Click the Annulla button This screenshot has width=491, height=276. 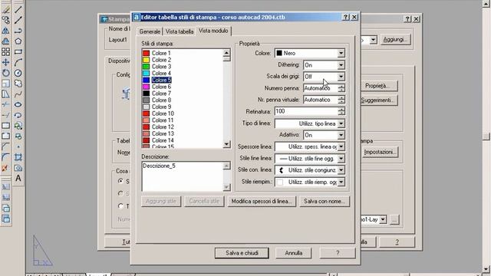[x=293, y=253]
